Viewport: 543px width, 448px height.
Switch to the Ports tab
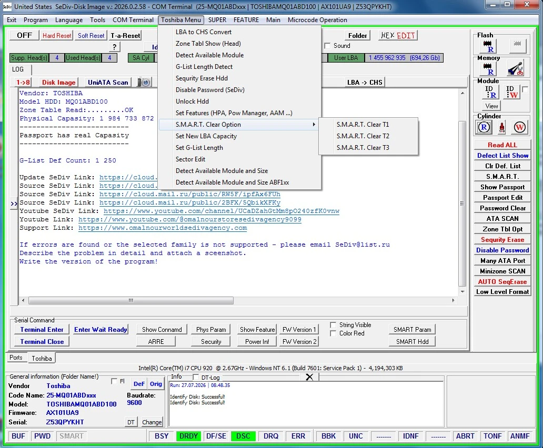point(16,358)
